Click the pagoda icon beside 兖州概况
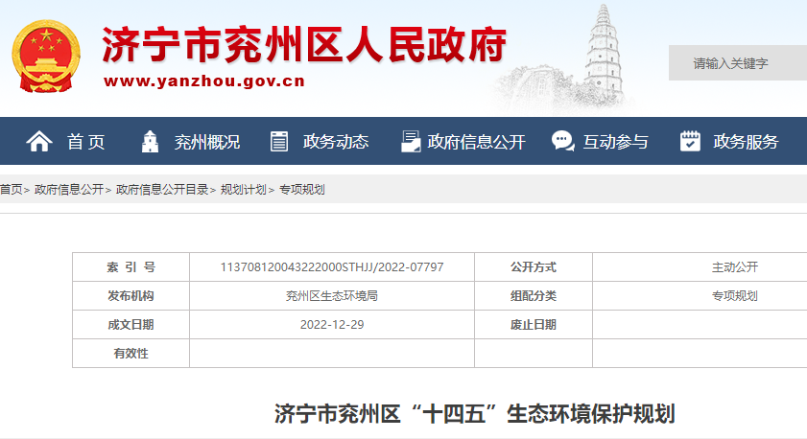The height and width of the screenshot is (439, 807). pyautogui.click(x=149, y=142)
